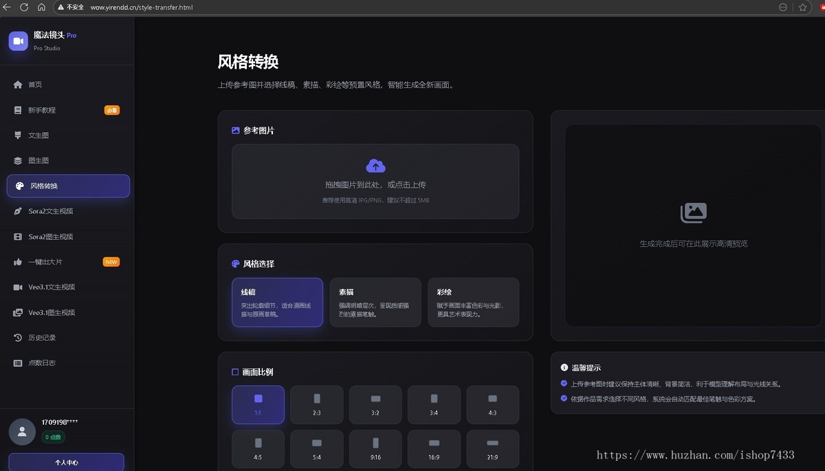
Task: Click the browser home icon
Action: (41, 7)
